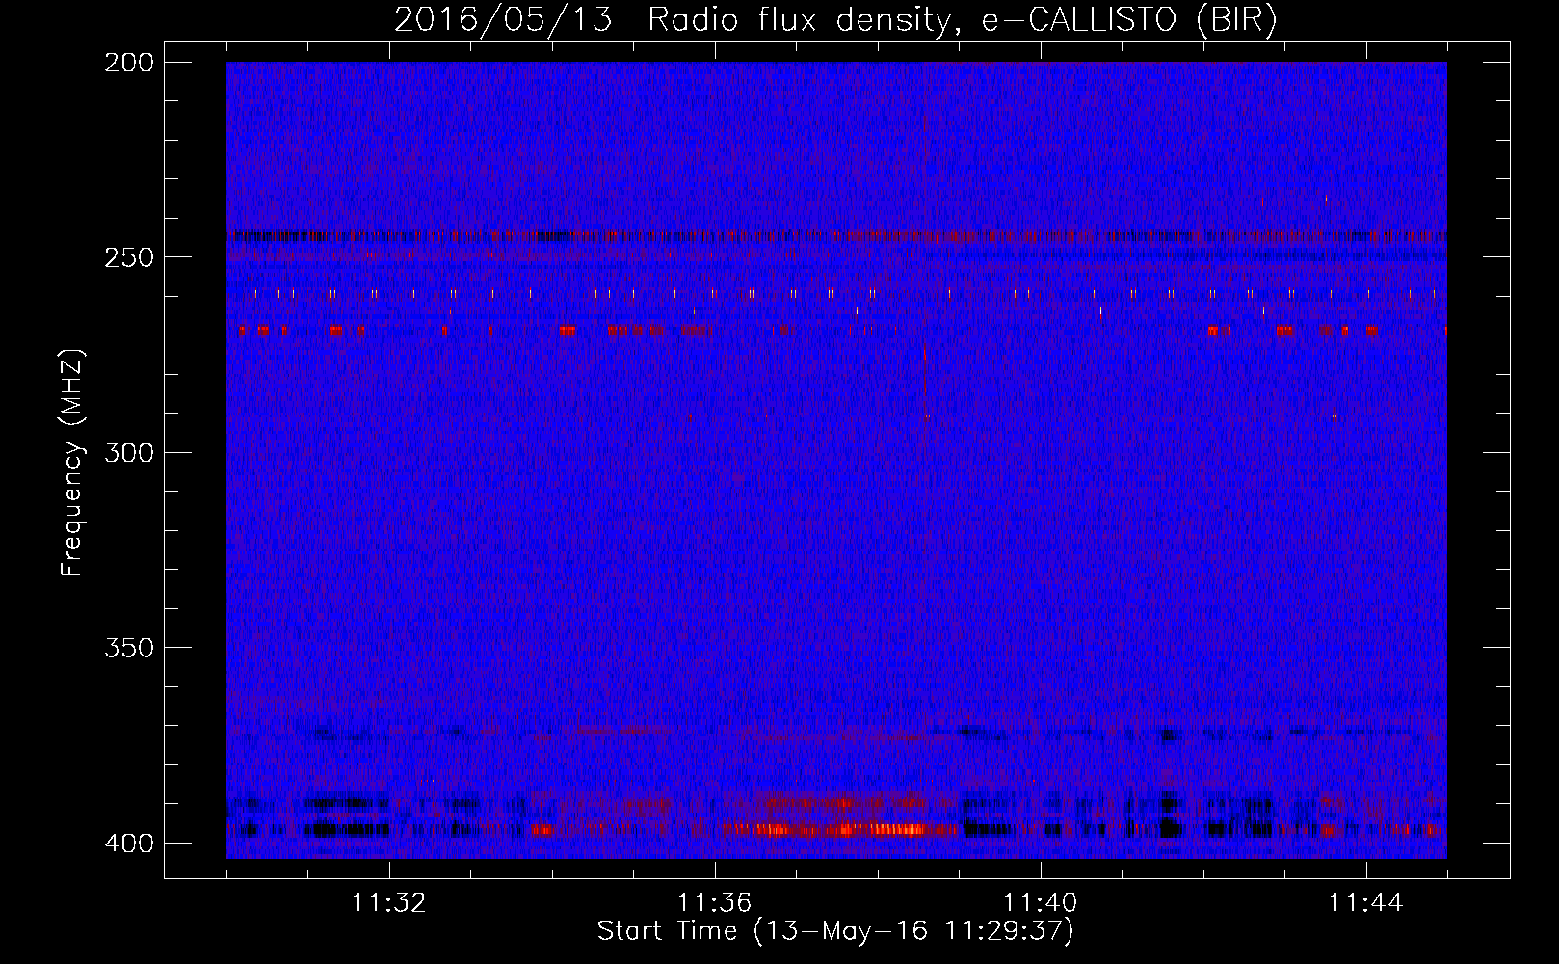
Task: Click the 11:40 time tick label
Action: coord(1041,903)
